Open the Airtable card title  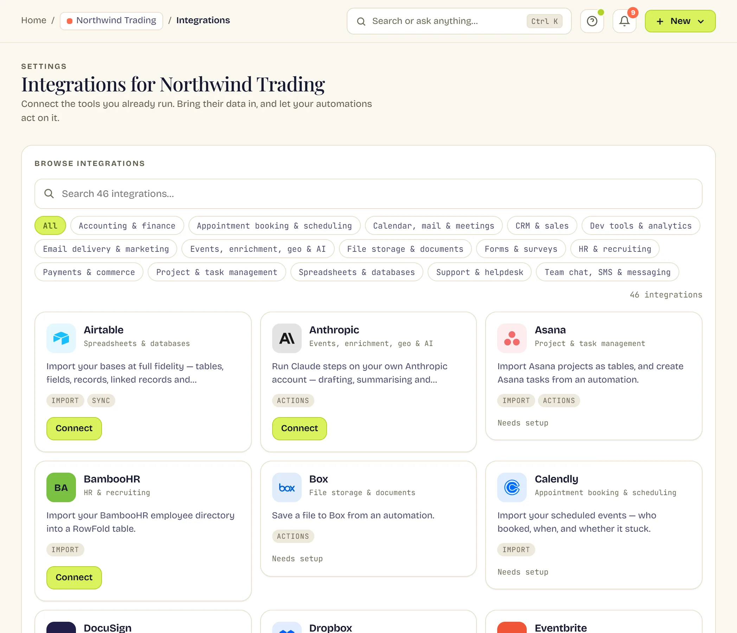[x=103, y=330]
